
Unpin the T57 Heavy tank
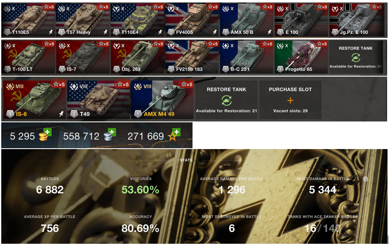click(105, 32)
